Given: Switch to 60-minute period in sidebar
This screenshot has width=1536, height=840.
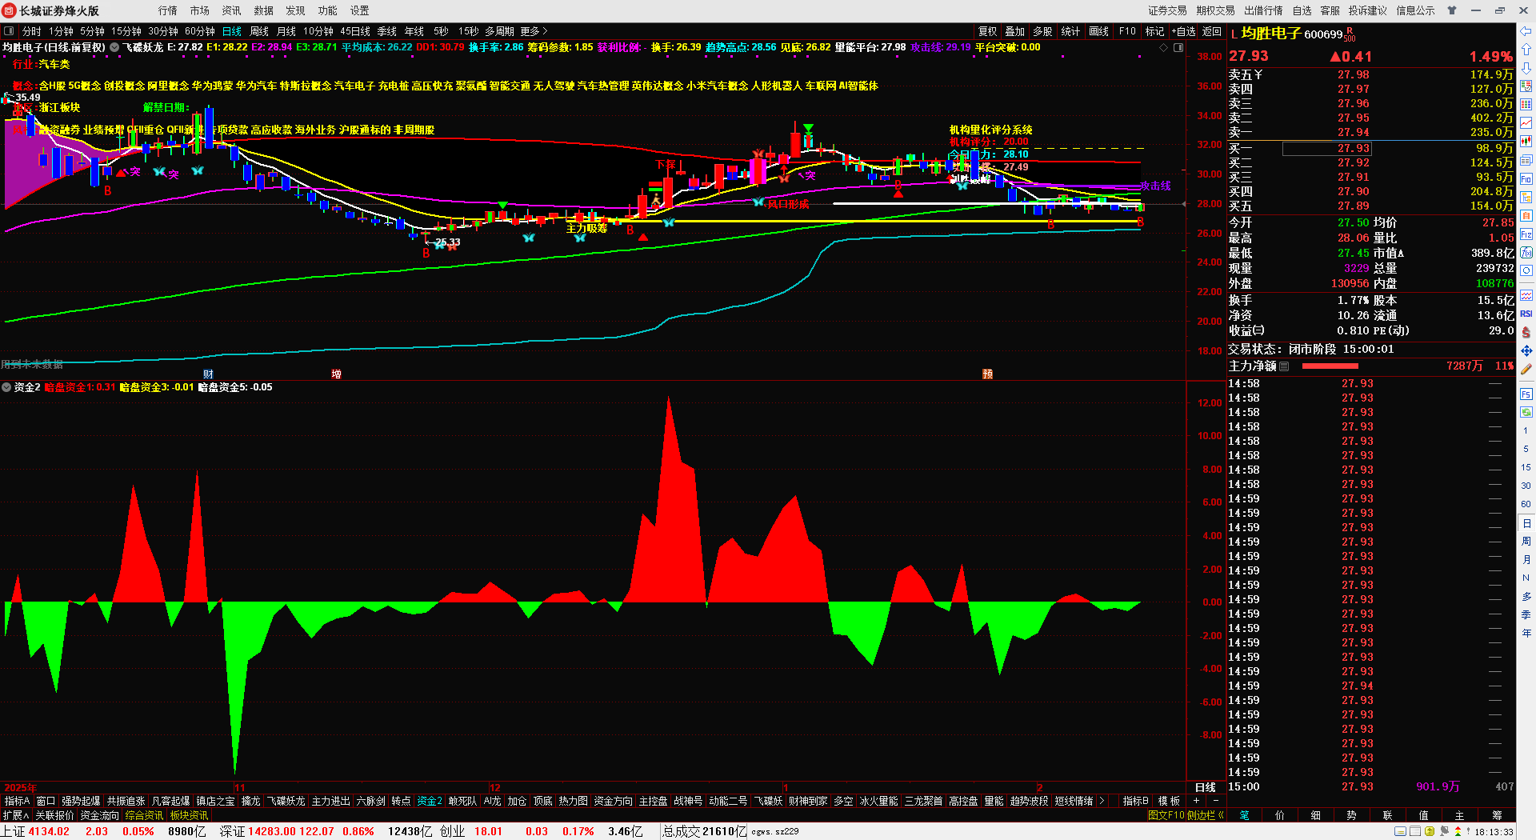Looking at the screenshot, I should pos(1526,504).
